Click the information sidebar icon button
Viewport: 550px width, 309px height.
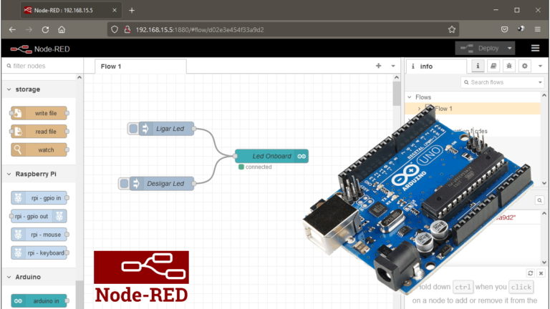click(x=478, y=66)
